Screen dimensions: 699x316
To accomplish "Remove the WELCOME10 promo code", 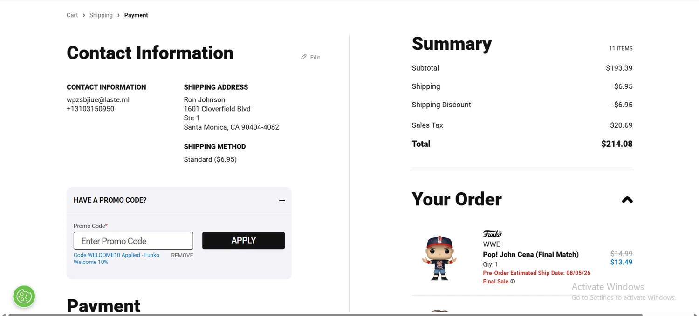I will tap(182, 256).
